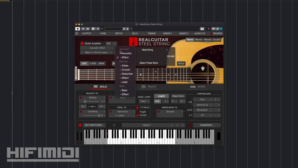Toggle the SlideUp velocity FX red button
Image resolution: width=298 pixels, height=168 pixels.
pyautogui.click(x=81, y=98)
